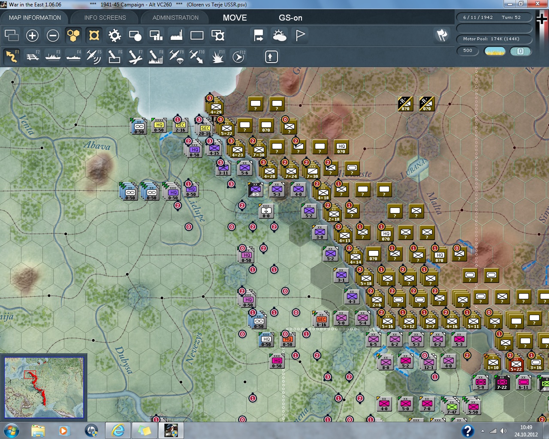Open the Windows Start menu
Image resolution: width=549 pixels, height=439 pixels.
tap(11, 430)
